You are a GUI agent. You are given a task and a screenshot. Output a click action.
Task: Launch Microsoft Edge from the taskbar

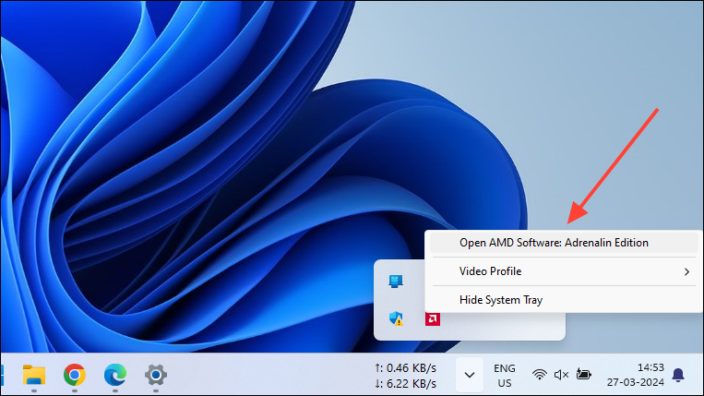[x=115, y=375]
